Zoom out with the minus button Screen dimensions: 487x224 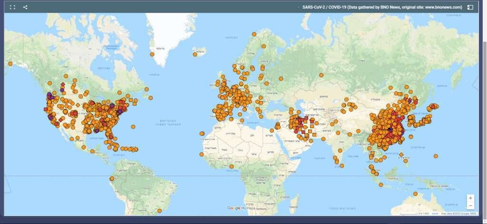click(470, 205)
